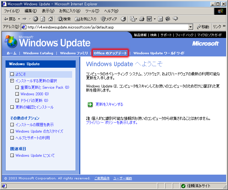Open ヘルプとサポートの利用 link
The image size is (228, 190).
click(33, 138)
